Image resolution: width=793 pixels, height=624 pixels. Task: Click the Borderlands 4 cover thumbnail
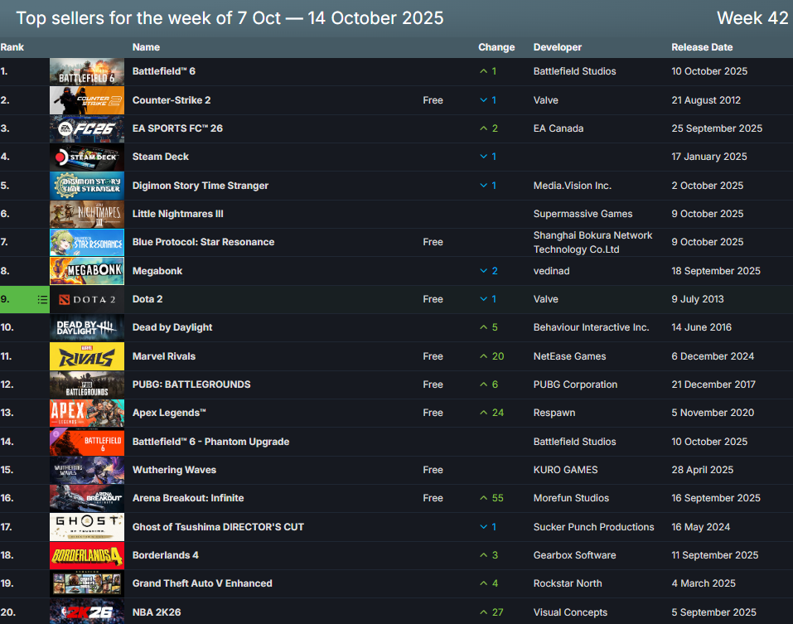(87, 555)
